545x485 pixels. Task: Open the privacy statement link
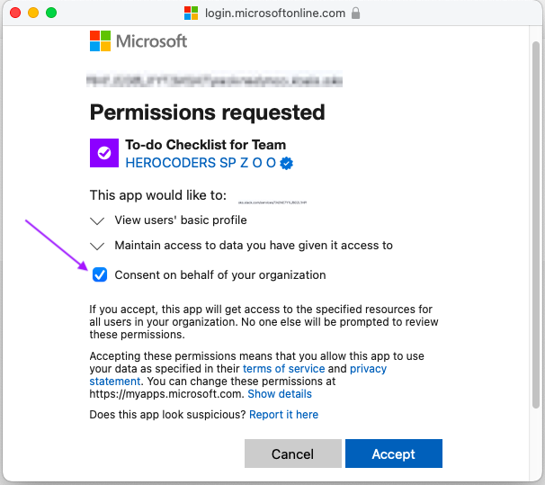pos(368,369)
